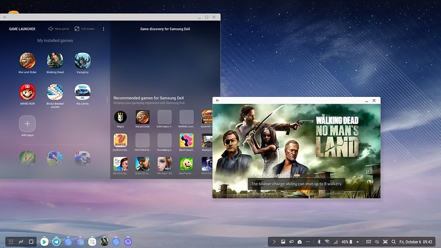Click the bruiser charge ability tip text
This screenshot has width=441, height=248.
point(296,184)
